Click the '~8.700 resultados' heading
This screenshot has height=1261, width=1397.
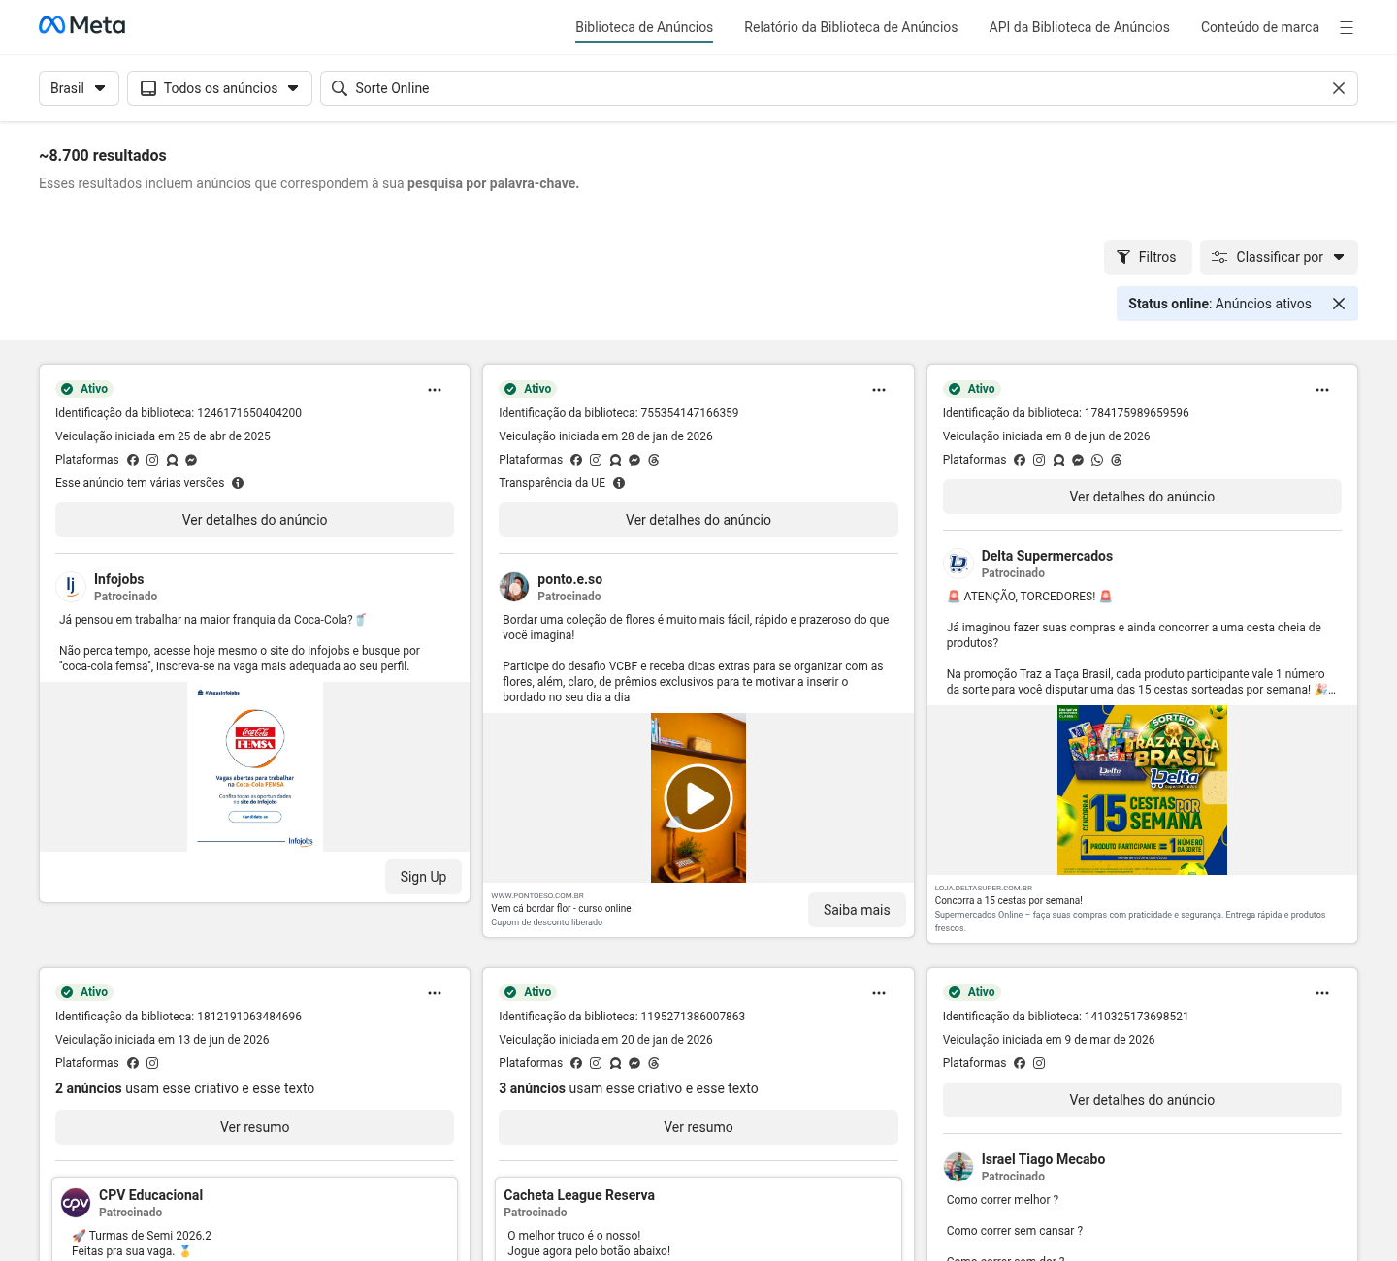(103, 155)
